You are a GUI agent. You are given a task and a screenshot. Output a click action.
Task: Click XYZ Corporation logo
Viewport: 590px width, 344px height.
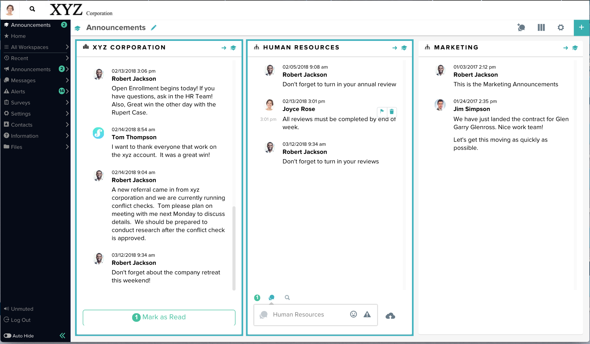point(81,10)
